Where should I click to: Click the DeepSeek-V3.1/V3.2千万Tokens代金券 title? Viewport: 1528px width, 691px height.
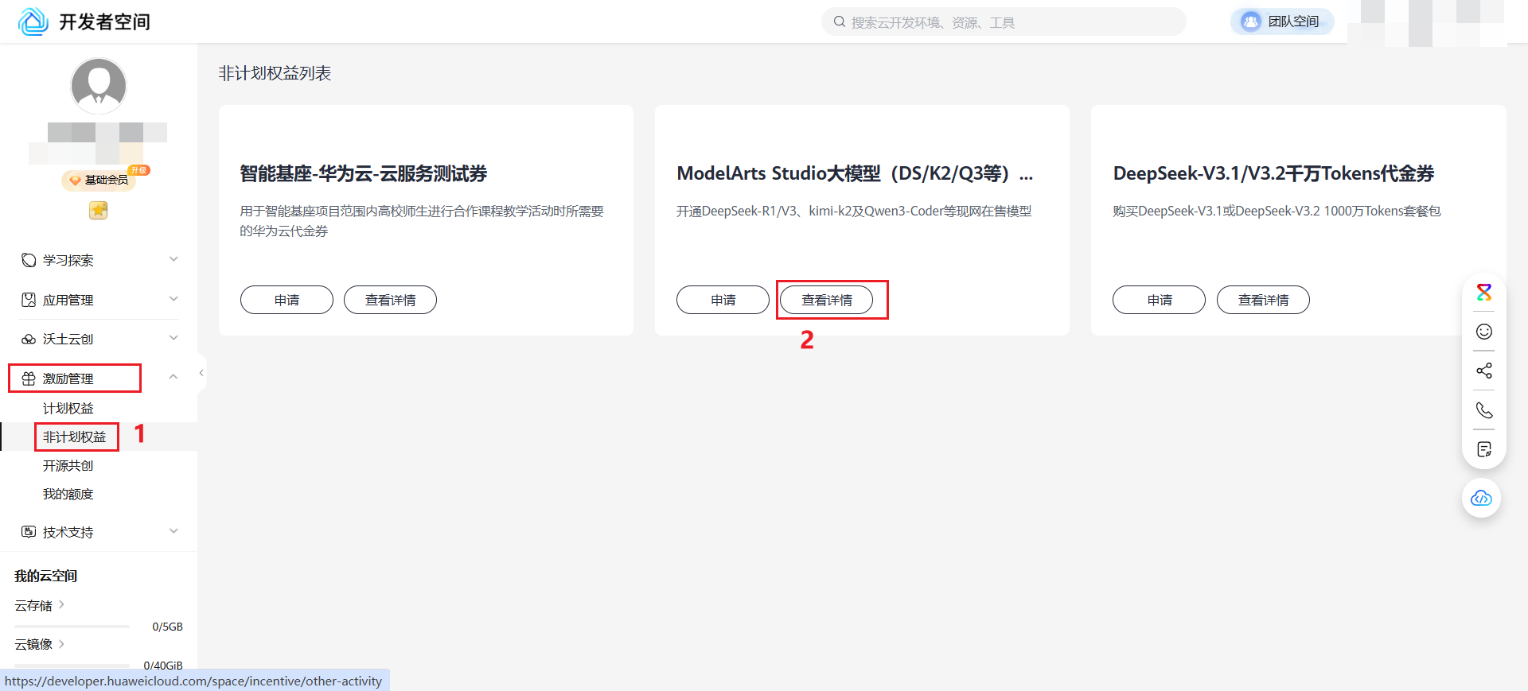click(1273, 173)
